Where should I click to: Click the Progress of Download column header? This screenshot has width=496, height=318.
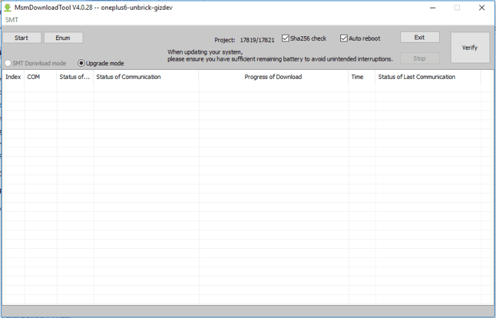[274, 77]
